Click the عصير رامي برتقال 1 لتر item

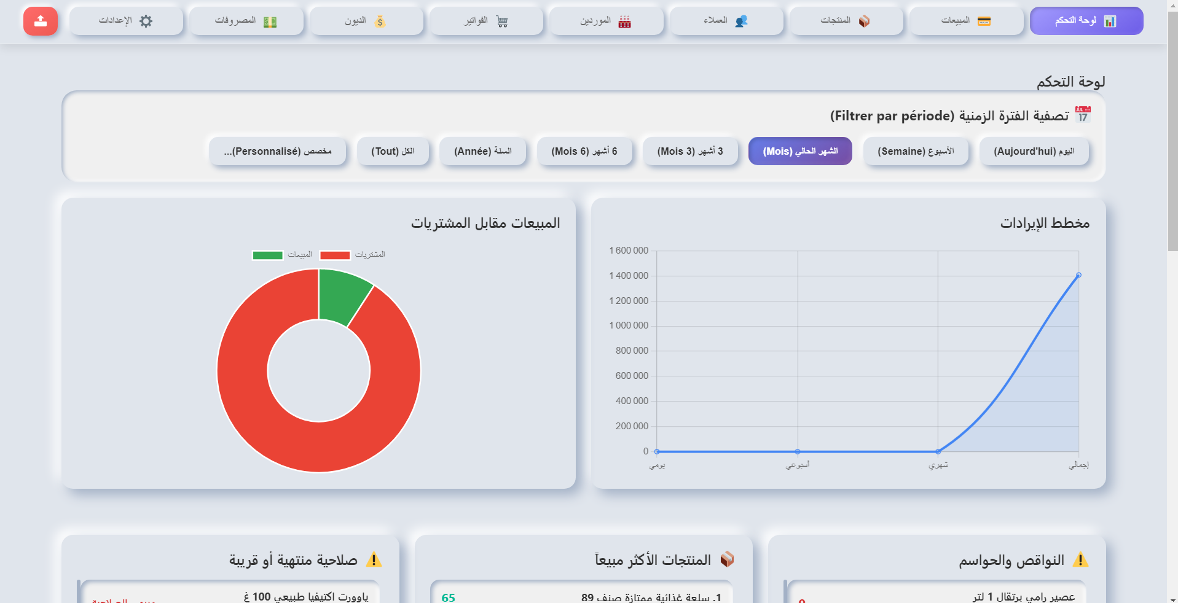[x=1024, y=597]
